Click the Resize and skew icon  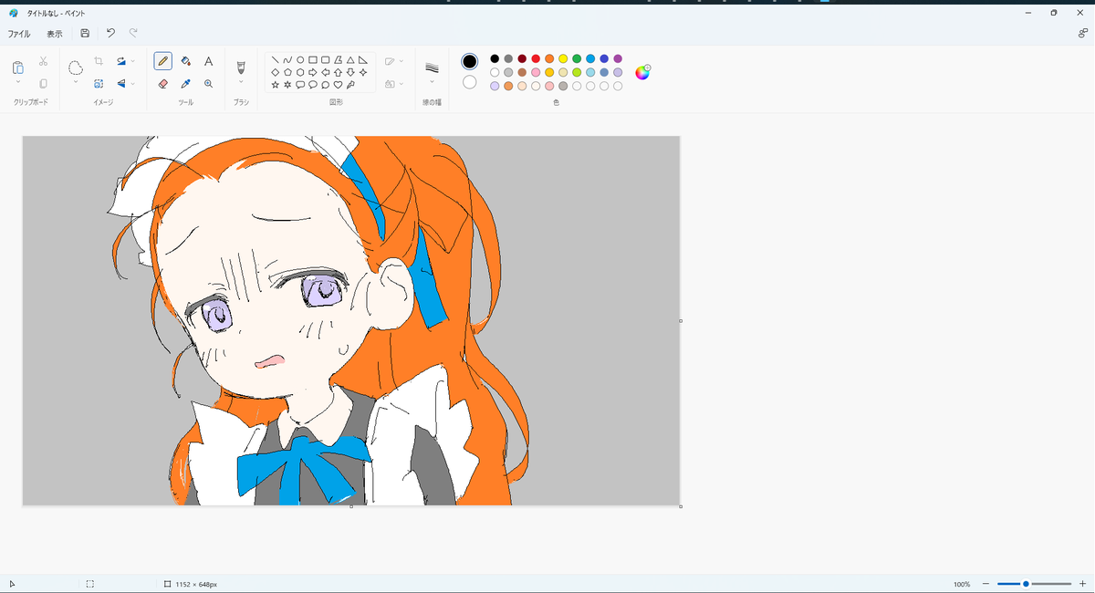tap(99, 83)
